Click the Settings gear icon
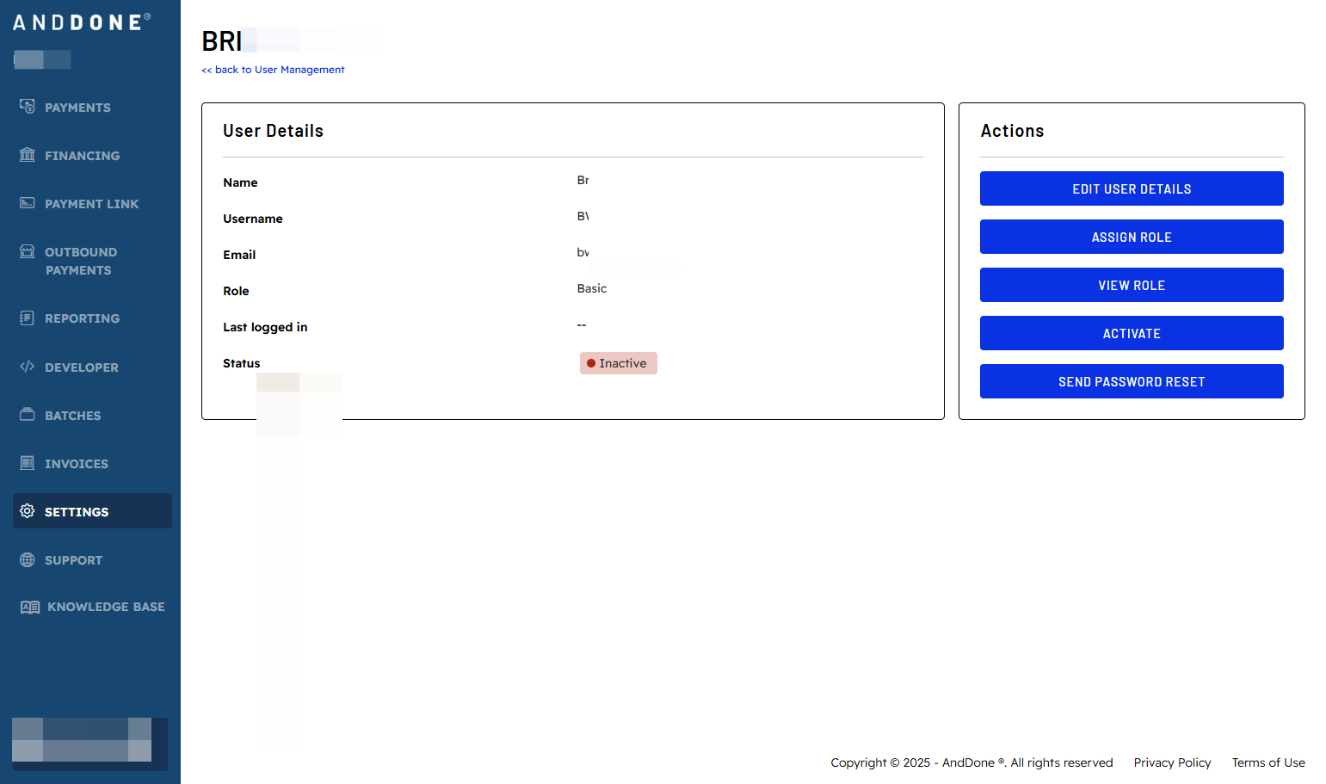 [x=28, y=511]
